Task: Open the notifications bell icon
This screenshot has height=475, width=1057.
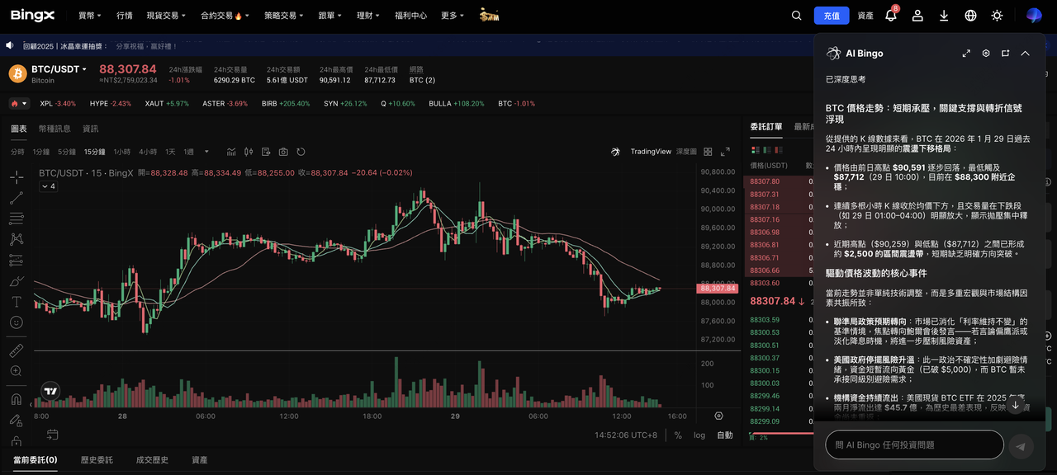Action: click(x=890, y=16)
